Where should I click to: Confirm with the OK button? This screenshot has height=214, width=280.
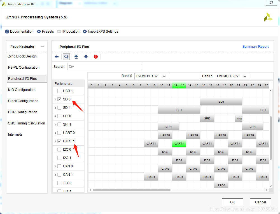pyautogui.click(x=232, y=202)
